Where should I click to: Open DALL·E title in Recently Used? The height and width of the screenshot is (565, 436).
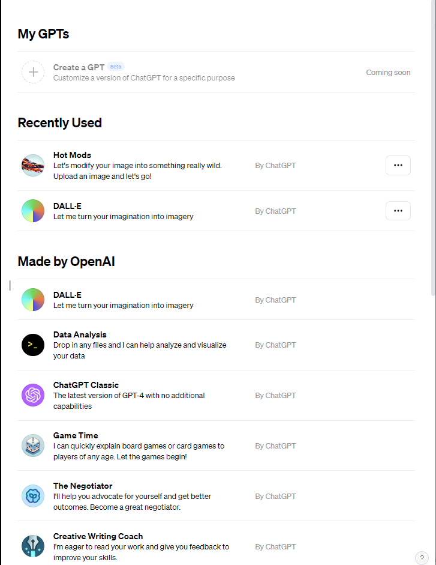pyautogui.click(x=67, y=206)
